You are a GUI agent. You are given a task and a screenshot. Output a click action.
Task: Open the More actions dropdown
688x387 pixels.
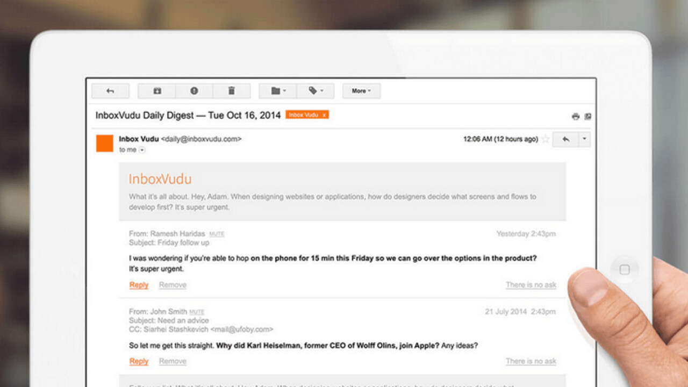[361, 91]
